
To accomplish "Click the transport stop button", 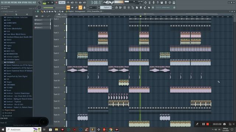I will pos(52,3).
